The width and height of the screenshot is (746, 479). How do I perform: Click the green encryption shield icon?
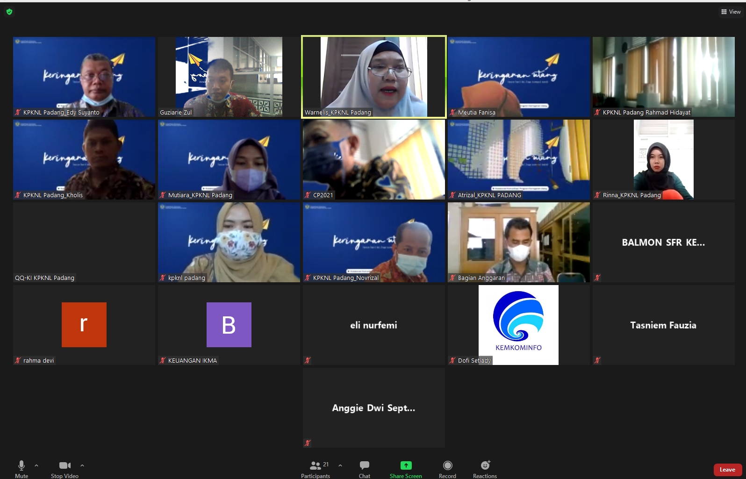tap(9, 12)
